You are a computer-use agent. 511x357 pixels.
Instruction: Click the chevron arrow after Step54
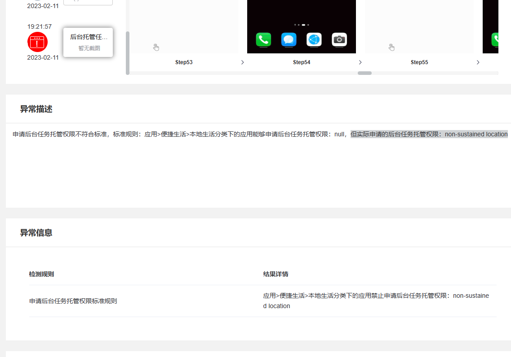pyautogui.click(x=360, y=62)
